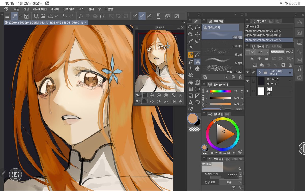Open layer color dropdown arrow
The height and width of the screenshot is (191, 305).
tap(252, 52)
